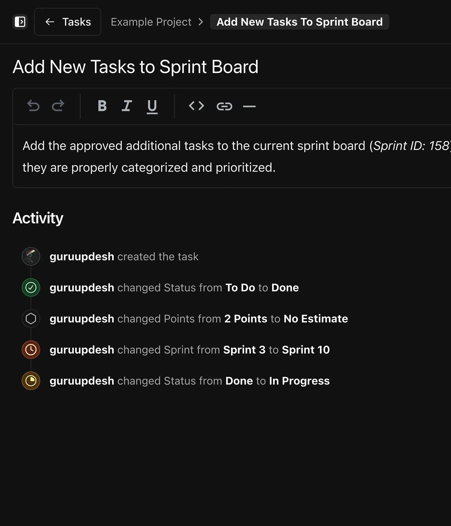Screen dimensions: 451x526
Task: Insert a hyperlink
Action: [224, 106]
